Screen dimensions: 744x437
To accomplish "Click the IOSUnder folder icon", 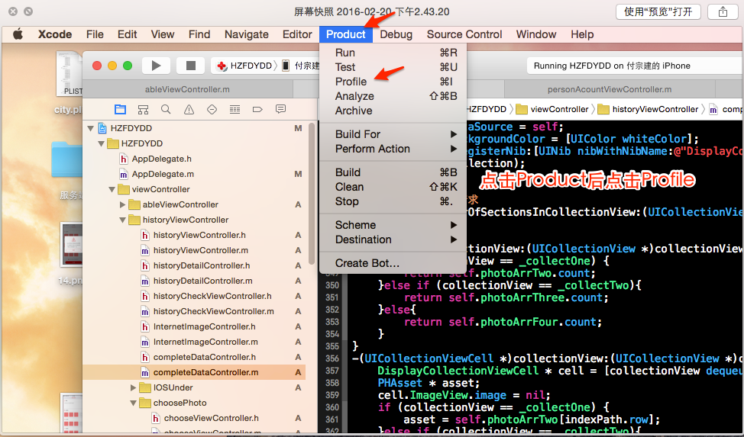I will (145, 387).
